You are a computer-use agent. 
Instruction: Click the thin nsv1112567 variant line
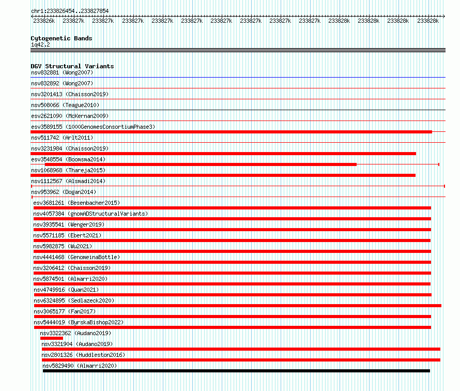click(x=238, y=186)
